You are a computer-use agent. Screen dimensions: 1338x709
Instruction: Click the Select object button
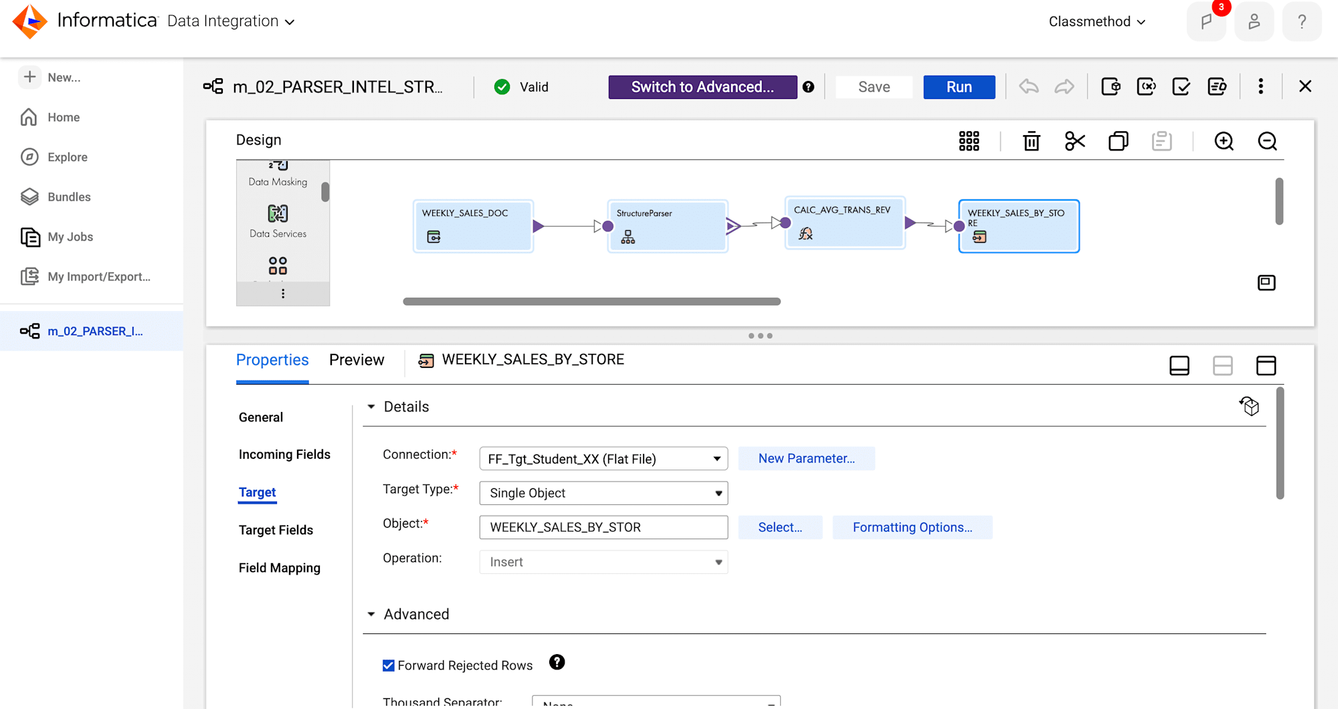780,527
